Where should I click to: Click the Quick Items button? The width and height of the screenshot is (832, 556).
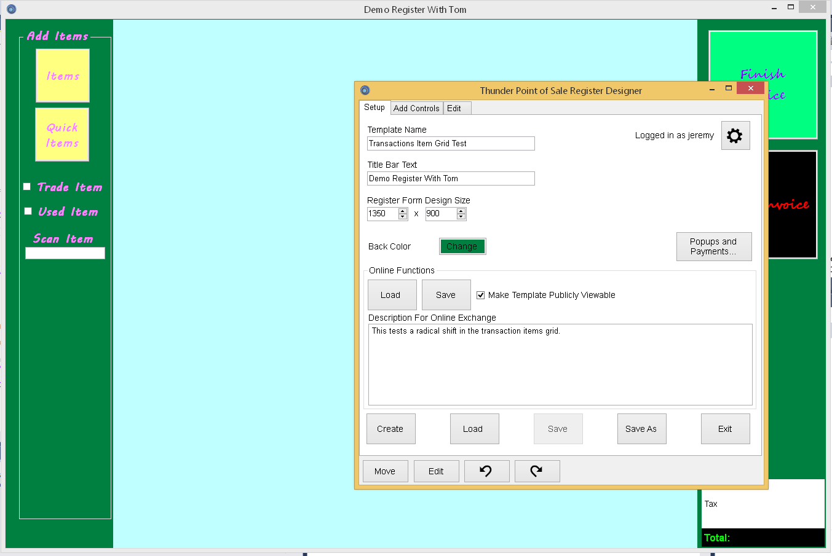click(x=62, y=134)
